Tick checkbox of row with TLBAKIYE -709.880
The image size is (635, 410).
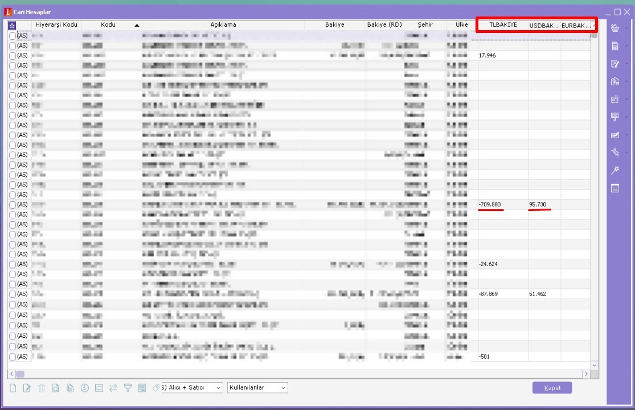click(x=13, y=205)
